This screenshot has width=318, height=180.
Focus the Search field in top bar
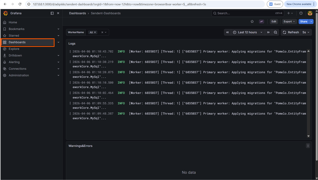247,13
